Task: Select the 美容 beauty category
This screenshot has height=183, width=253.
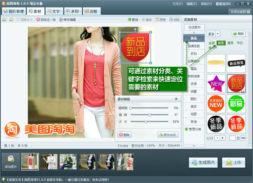Action: coord(194,106)
